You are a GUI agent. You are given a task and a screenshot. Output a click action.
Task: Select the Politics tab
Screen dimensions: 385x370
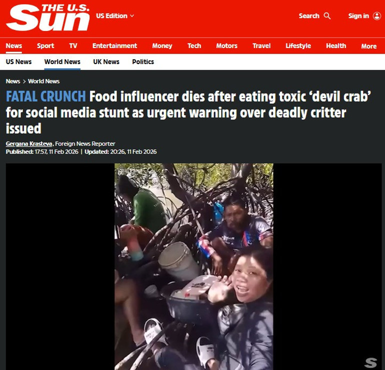click(143, 62)
